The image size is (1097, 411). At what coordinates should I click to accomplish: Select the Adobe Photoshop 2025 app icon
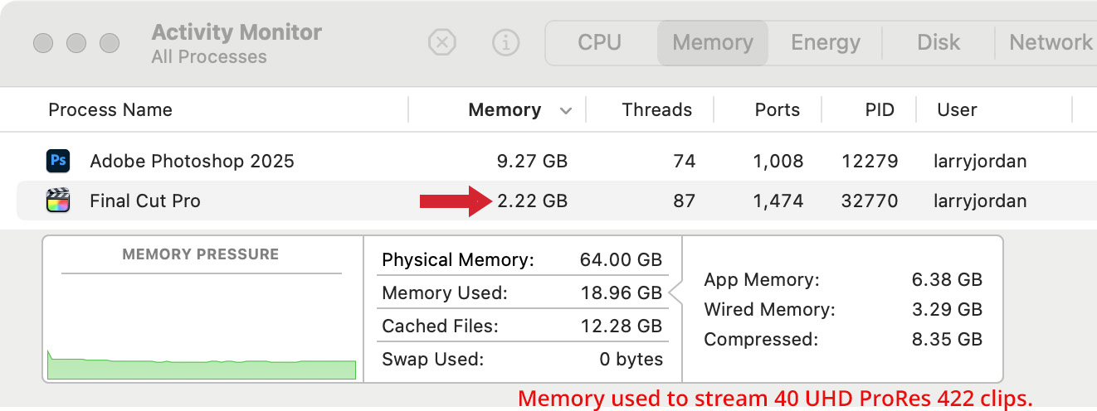(58, 161)
